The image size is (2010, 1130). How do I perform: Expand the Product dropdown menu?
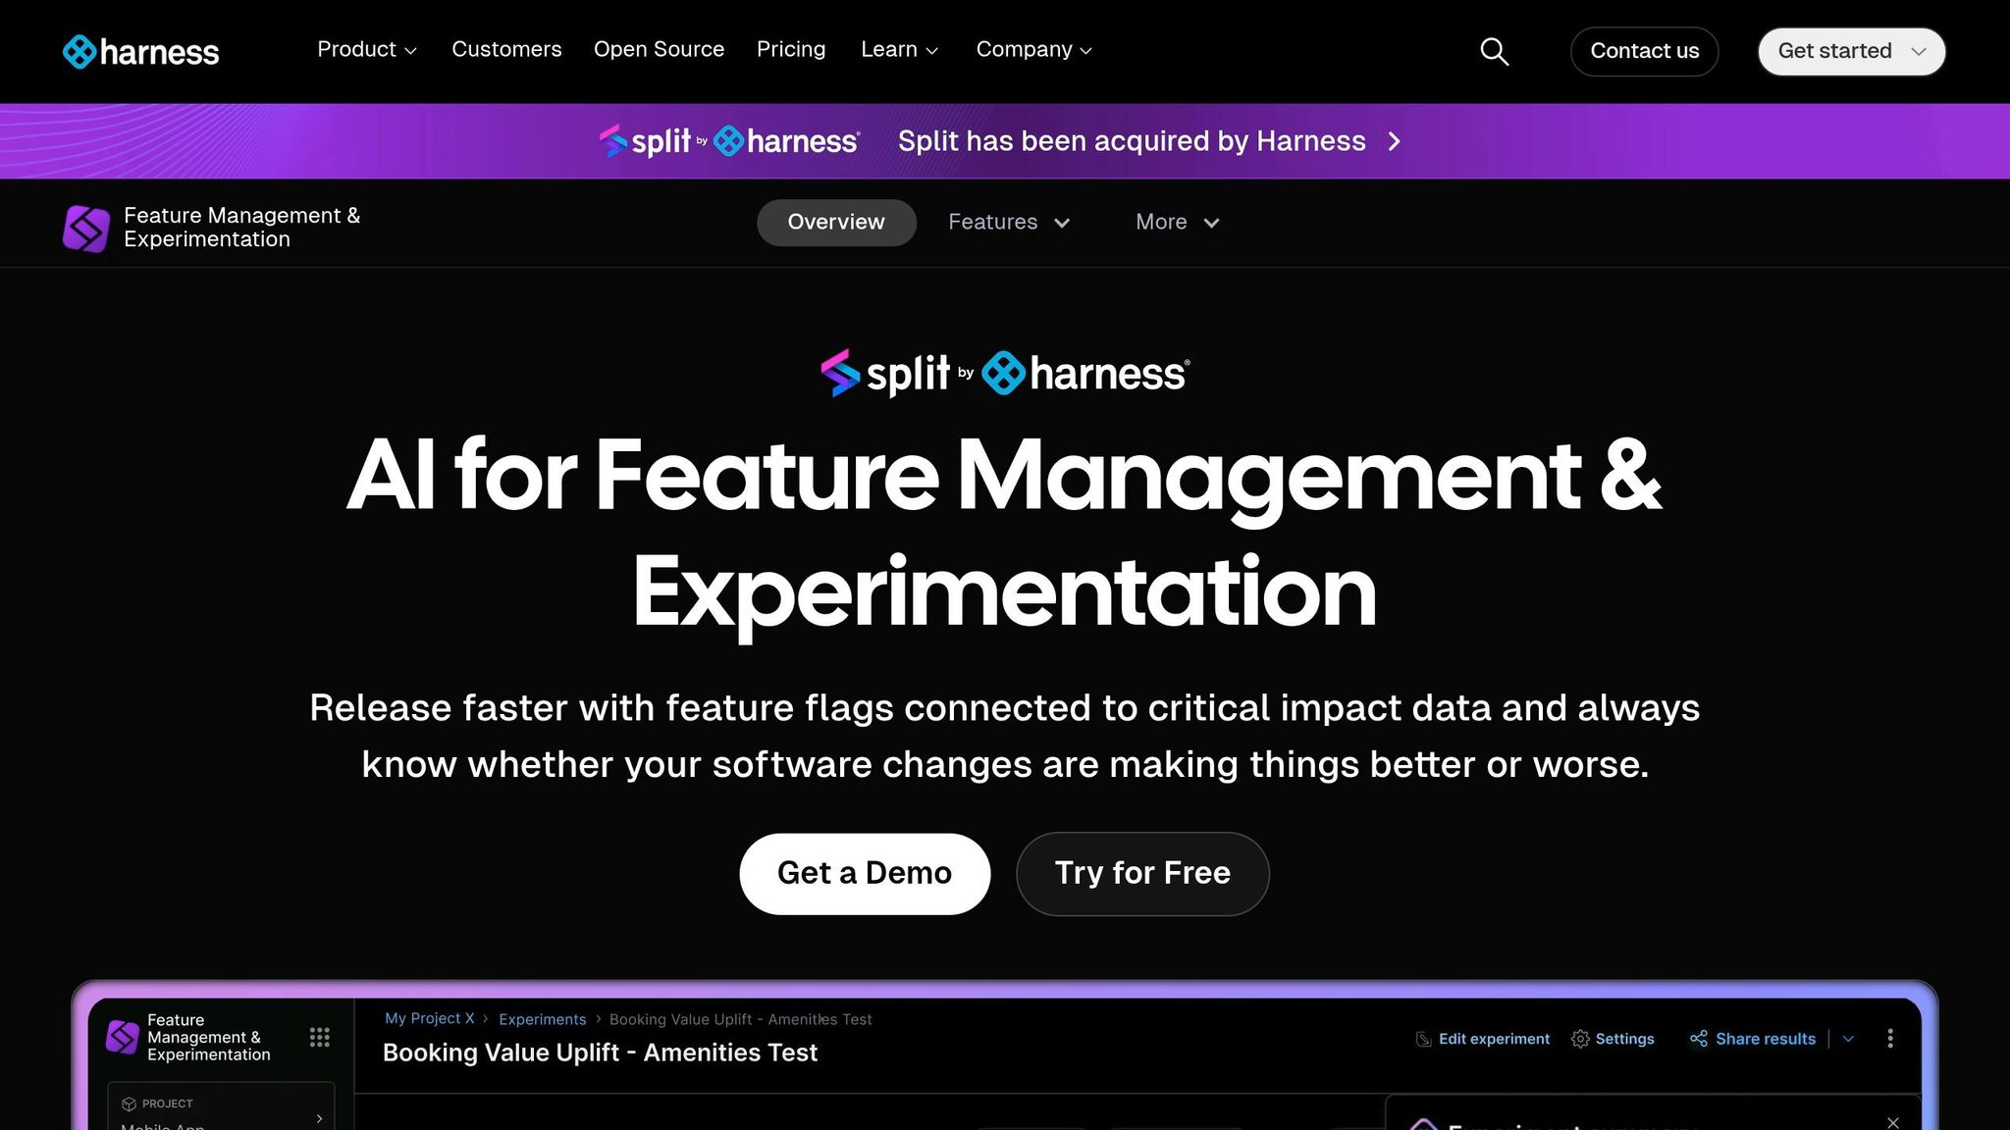click(367, 50)
